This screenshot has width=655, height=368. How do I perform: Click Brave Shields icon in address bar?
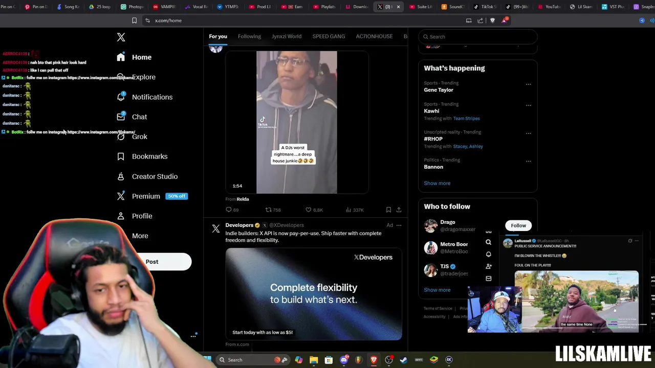click(492, 20)
